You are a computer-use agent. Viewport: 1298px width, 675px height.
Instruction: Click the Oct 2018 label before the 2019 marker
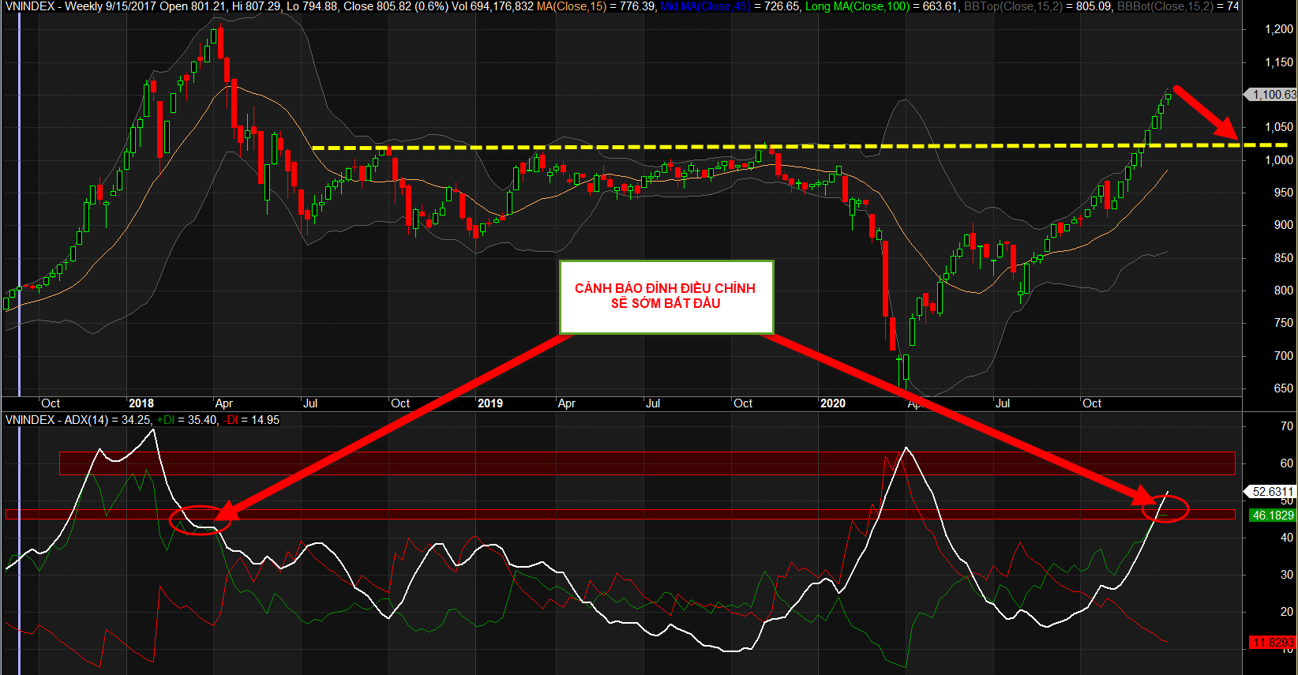[x=400, y=403]
